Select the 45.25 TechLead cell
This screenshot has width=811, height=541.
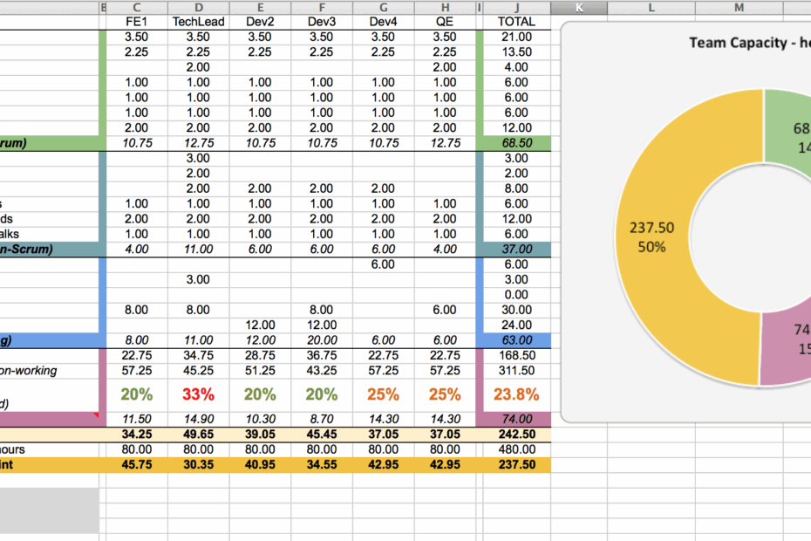tap(199, 371)
